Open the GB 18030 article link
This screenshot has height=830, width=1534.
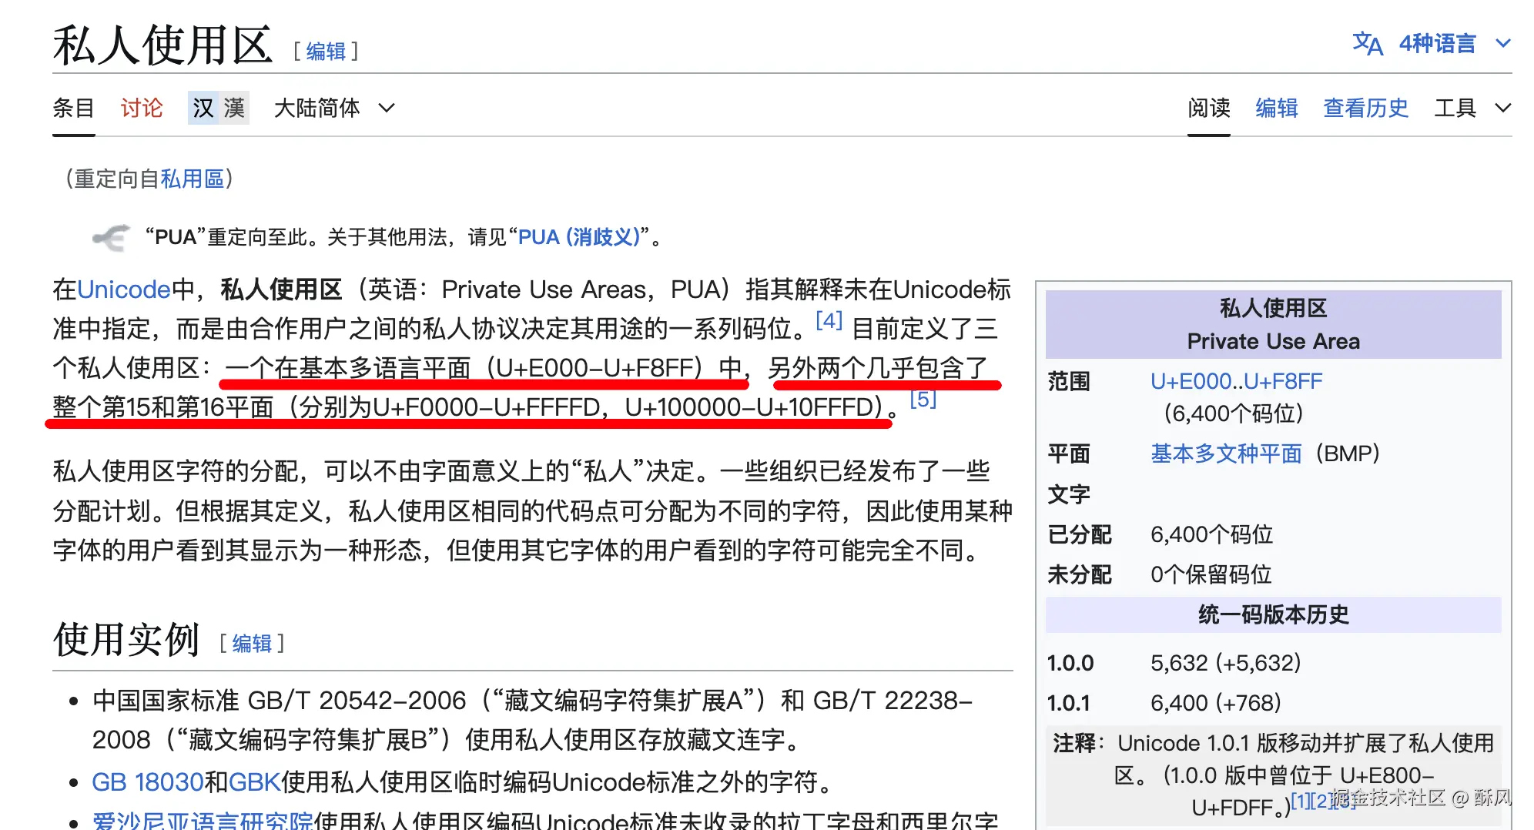(149, 781)
